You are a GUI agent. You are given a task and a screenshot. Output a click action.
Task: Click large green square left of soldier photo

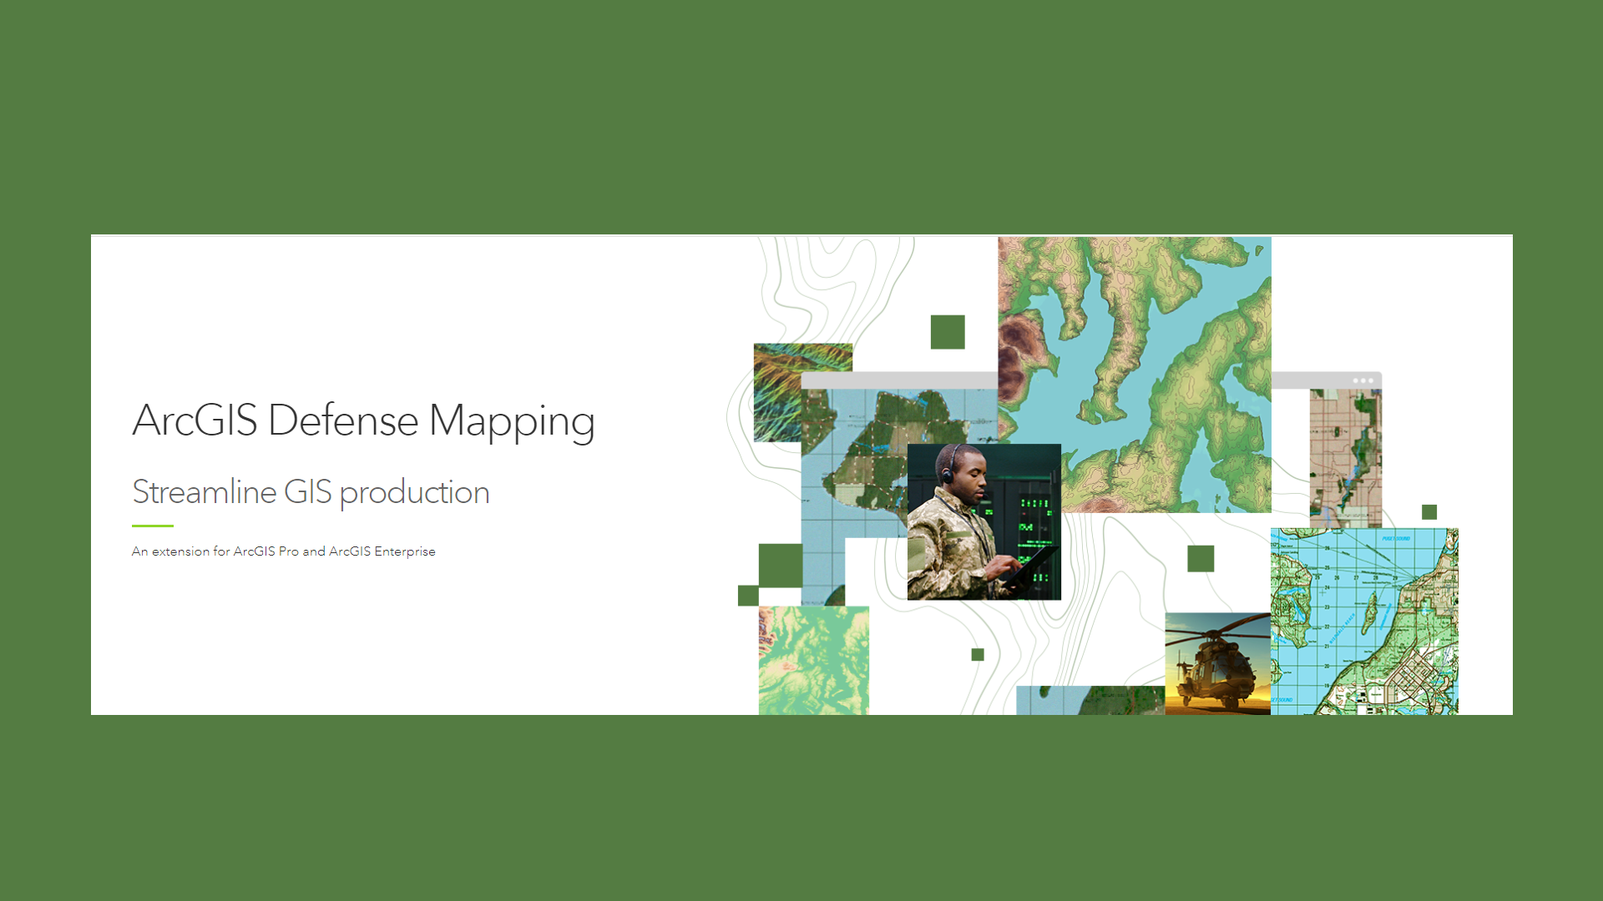[x=780, y=565]
